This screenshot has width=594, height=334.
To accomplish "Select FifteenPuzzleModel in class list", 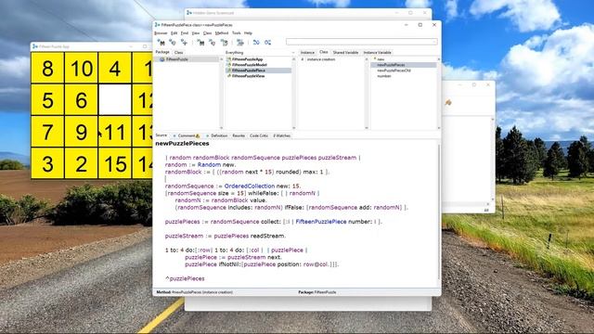I will tap(250, 65).
